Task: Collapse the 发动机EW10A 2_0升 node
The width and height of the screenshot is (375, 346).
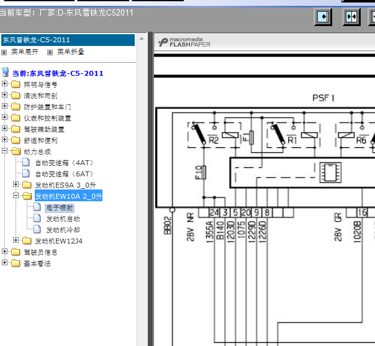Action: coord(16,195)
